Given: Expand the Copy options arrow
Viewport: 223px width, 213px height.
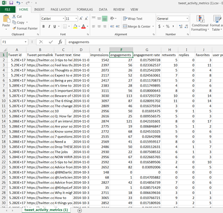Looking at the screenshot, I should 27,22.
